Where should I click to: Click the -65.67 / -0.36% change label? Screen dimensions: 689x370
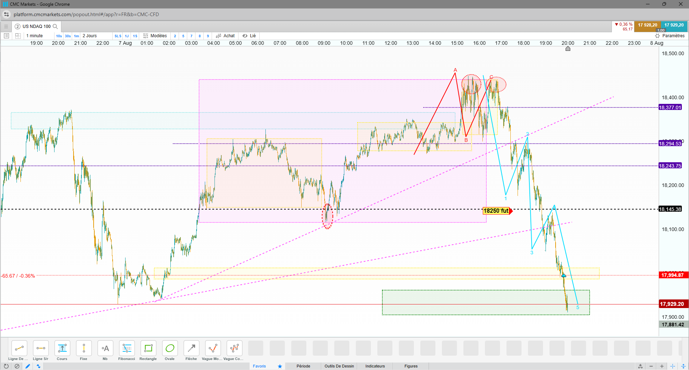pos(18,276)
